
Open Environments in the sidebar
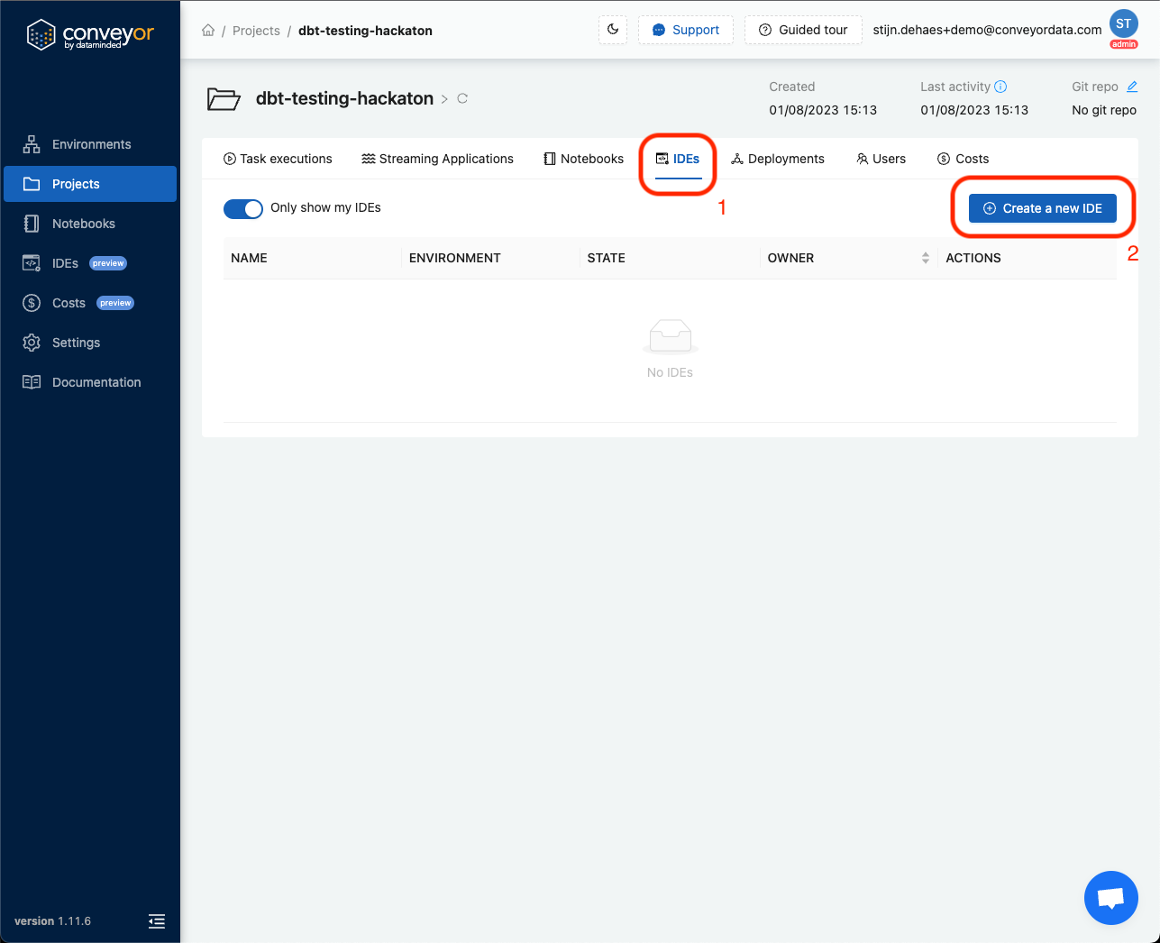tap(90, 144)
